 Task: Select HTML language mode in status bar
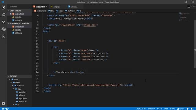point(172,109)
